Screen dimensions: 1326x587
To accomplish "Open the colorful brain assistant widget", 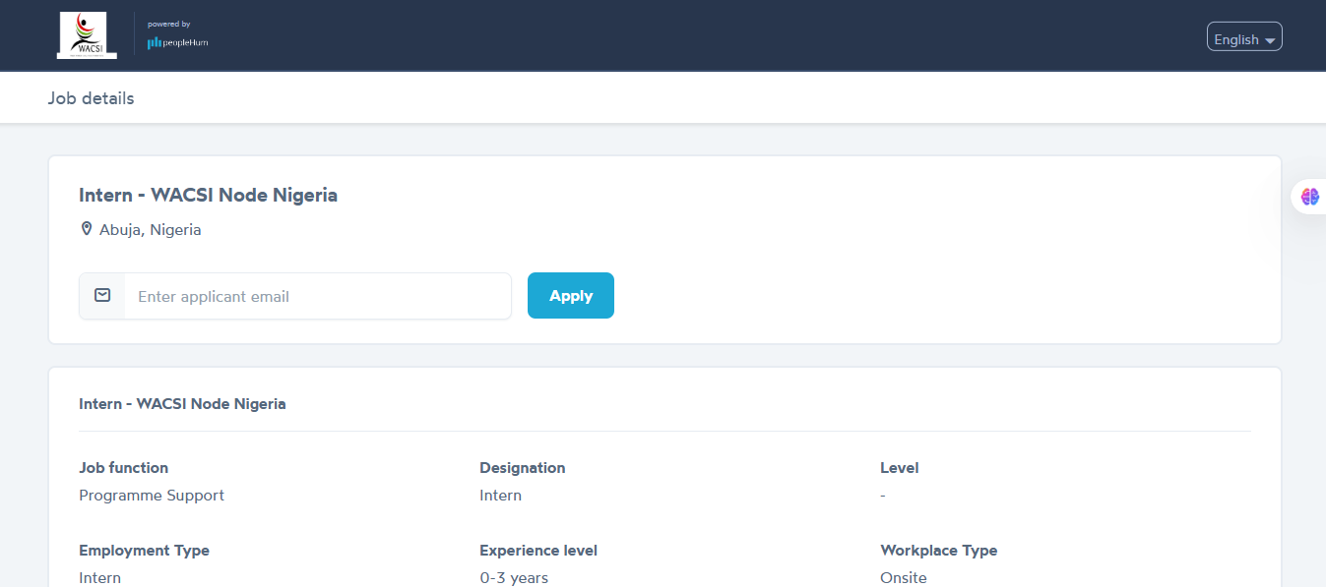I will pyautogui.click(x=1309, y=197).
